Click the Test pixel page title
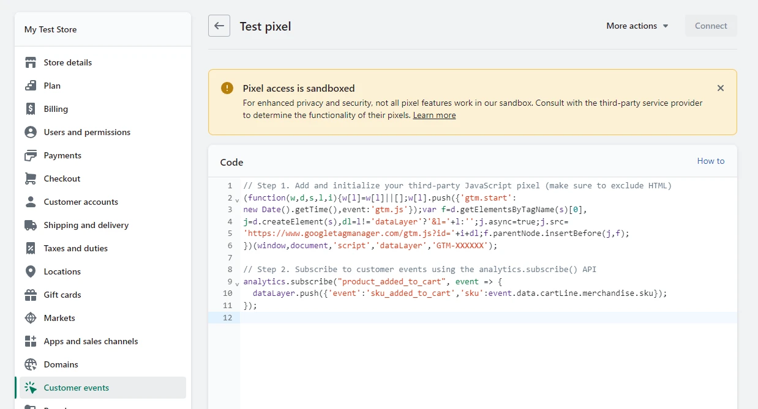Image resolution: width=758 pixels, height=409 pixels. tap(265, 26)
